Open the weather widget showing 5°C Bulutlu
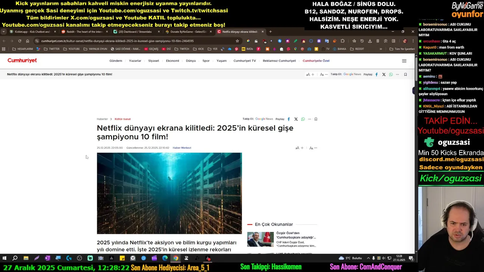This screenshot has width=484, height=272. pos(351,258)
